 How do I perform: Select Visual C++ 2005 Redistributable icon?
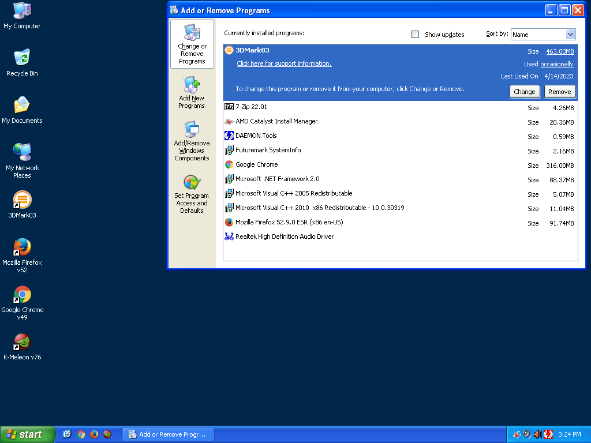click(229, 193)
